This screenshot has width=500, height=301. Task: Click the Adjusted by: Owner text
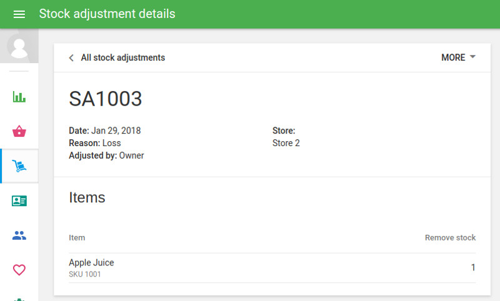[106, 155]
